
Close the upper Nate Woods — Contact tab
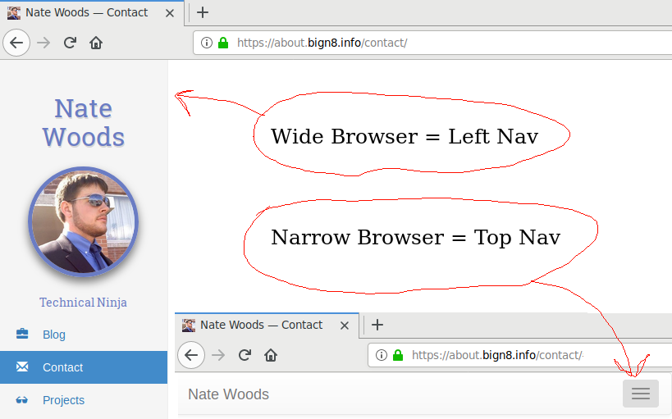pyautogui.click(x=170, y=12)
